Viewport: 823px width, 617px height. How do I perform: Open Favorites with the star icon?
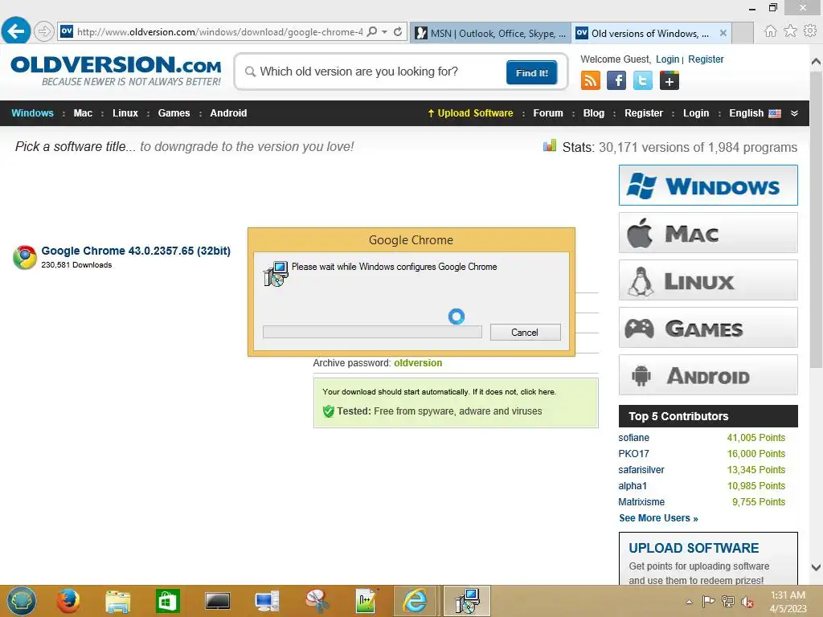(x=790, y=31)
